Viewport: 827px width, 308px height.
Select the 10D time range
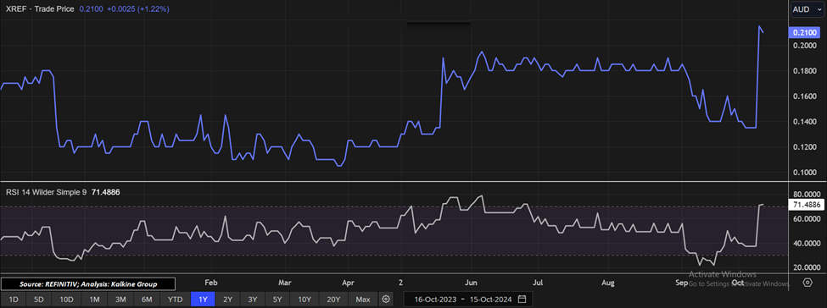(66, 299)
